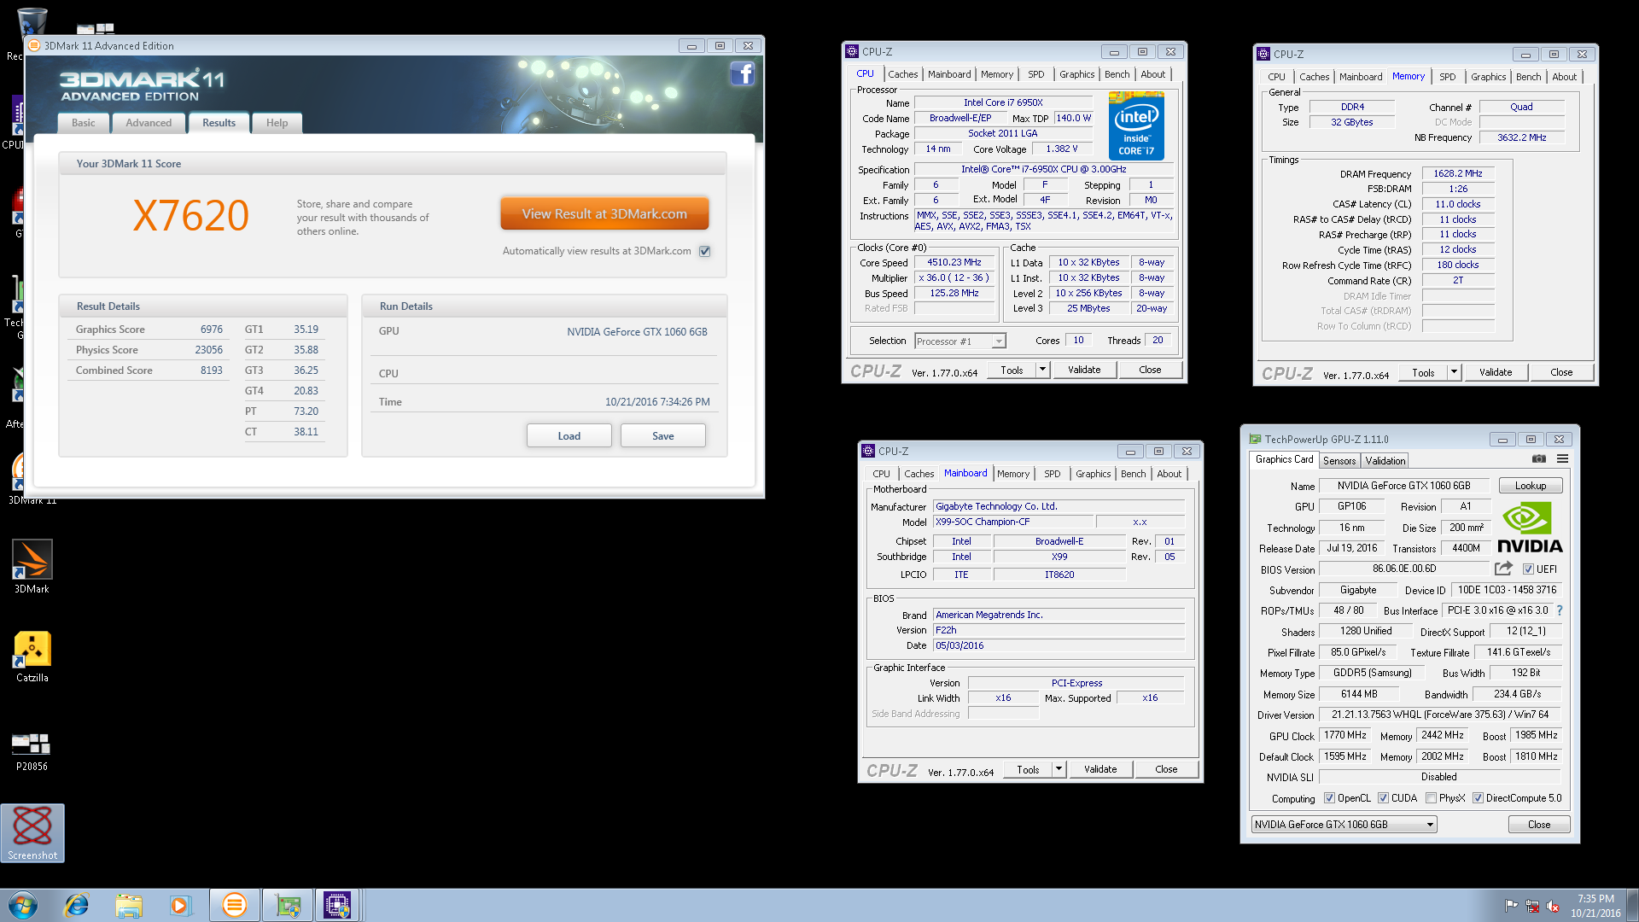Launch the Screenshot desktop tool
Viewport: 1639px width, 922px height.
[x=32, y=833]
